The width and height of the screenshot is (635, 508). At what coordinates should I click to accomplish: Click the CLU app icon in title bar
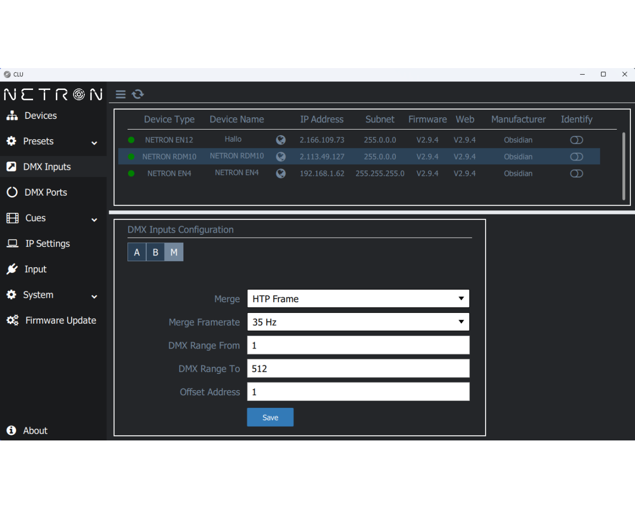pyautogui.click(x=7, y=74)
